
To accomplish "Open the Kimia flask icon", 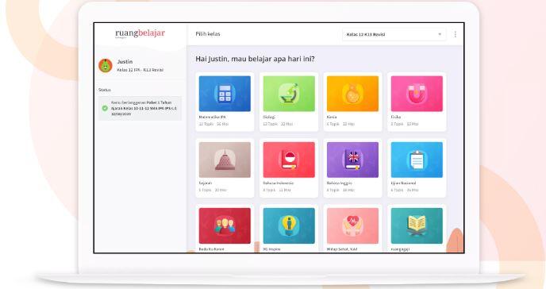I will coord(352,94).
